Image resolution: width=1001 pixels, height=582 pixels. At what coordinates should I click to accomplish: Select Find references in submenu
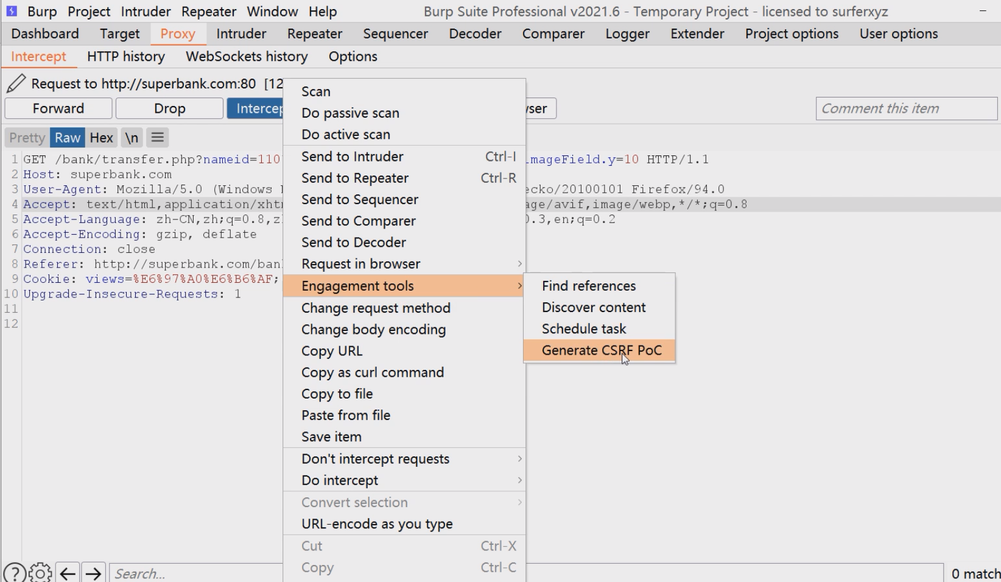(599, 286)
